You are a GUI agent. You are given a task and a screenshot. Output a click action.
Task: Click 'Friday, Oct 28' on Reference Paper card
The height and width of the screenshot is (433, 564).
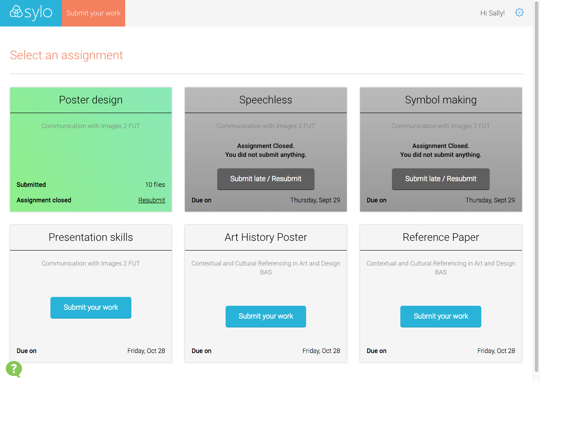coord(496,351)
